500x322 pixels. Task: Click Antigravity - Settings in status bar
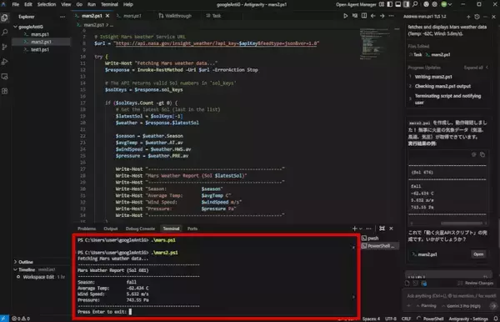click(468, 319)
